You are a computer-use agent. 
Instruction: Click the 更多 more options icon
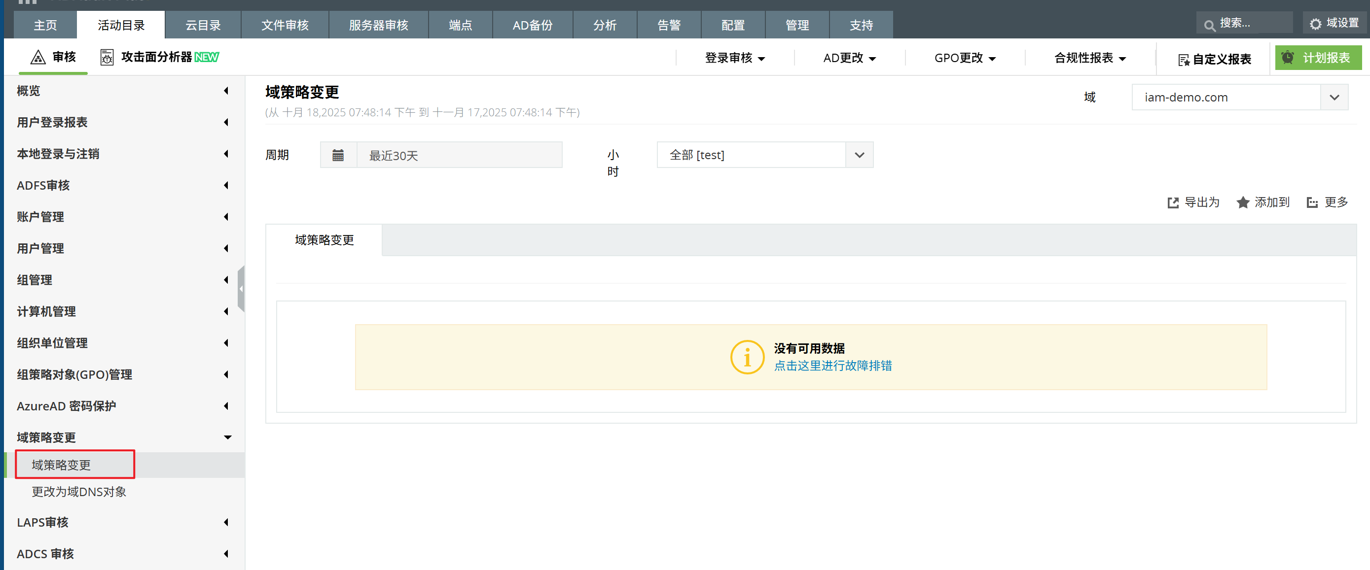coord(1312,202)
